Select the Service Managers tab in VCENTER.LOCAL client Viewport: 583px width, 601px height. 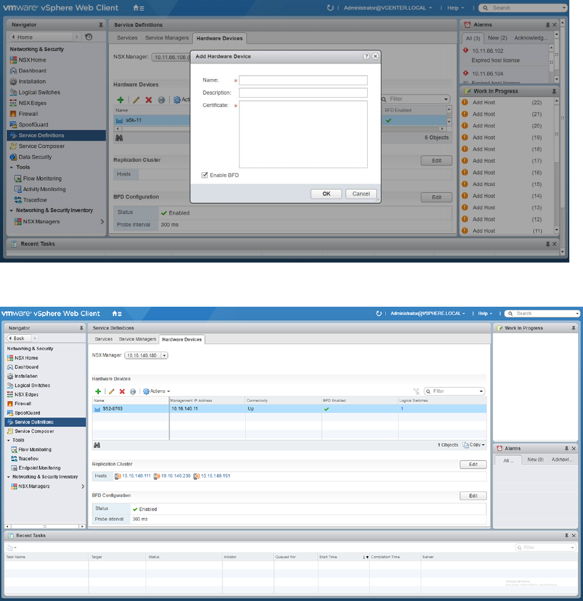167,38
